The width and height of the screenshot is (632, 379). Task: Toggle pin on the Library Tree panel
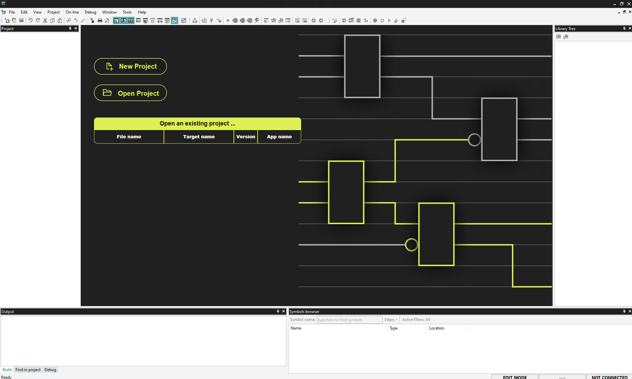click(624, 28)
